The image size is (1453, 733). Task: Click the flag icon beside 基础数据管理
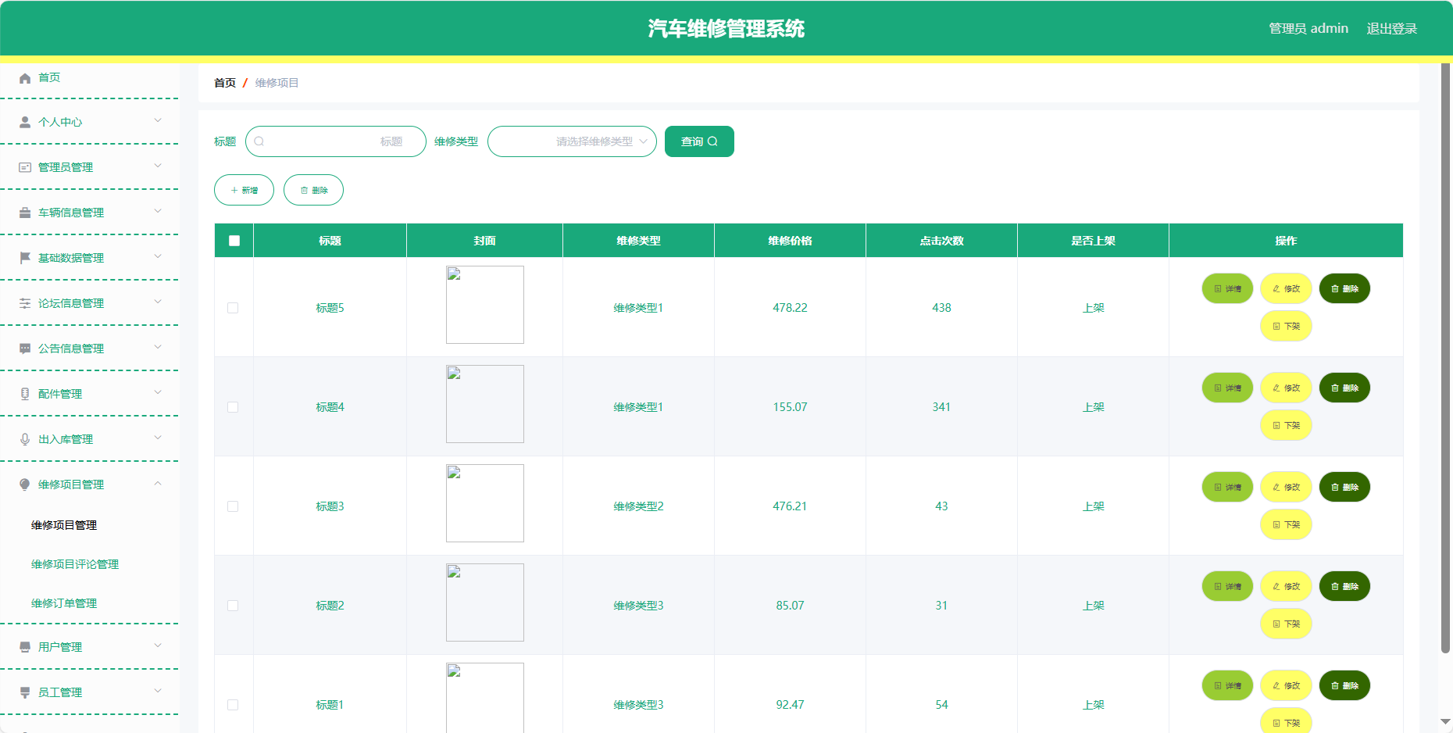[x=25, y=259]
